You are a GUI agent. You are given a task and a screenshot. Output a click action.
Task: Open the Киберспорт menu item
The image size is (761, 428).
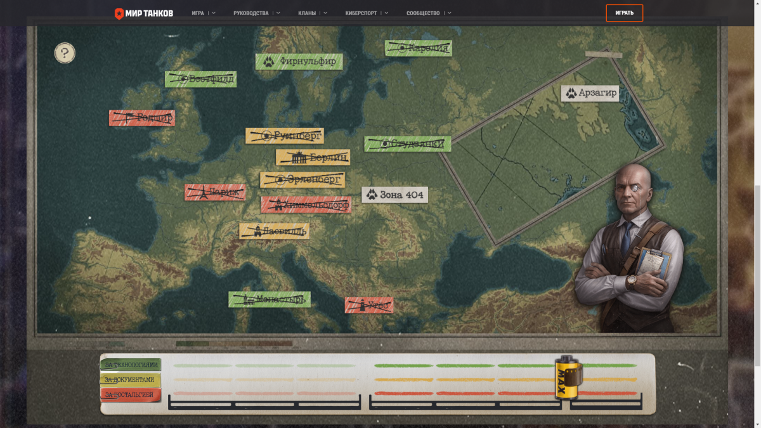(365, 13)
